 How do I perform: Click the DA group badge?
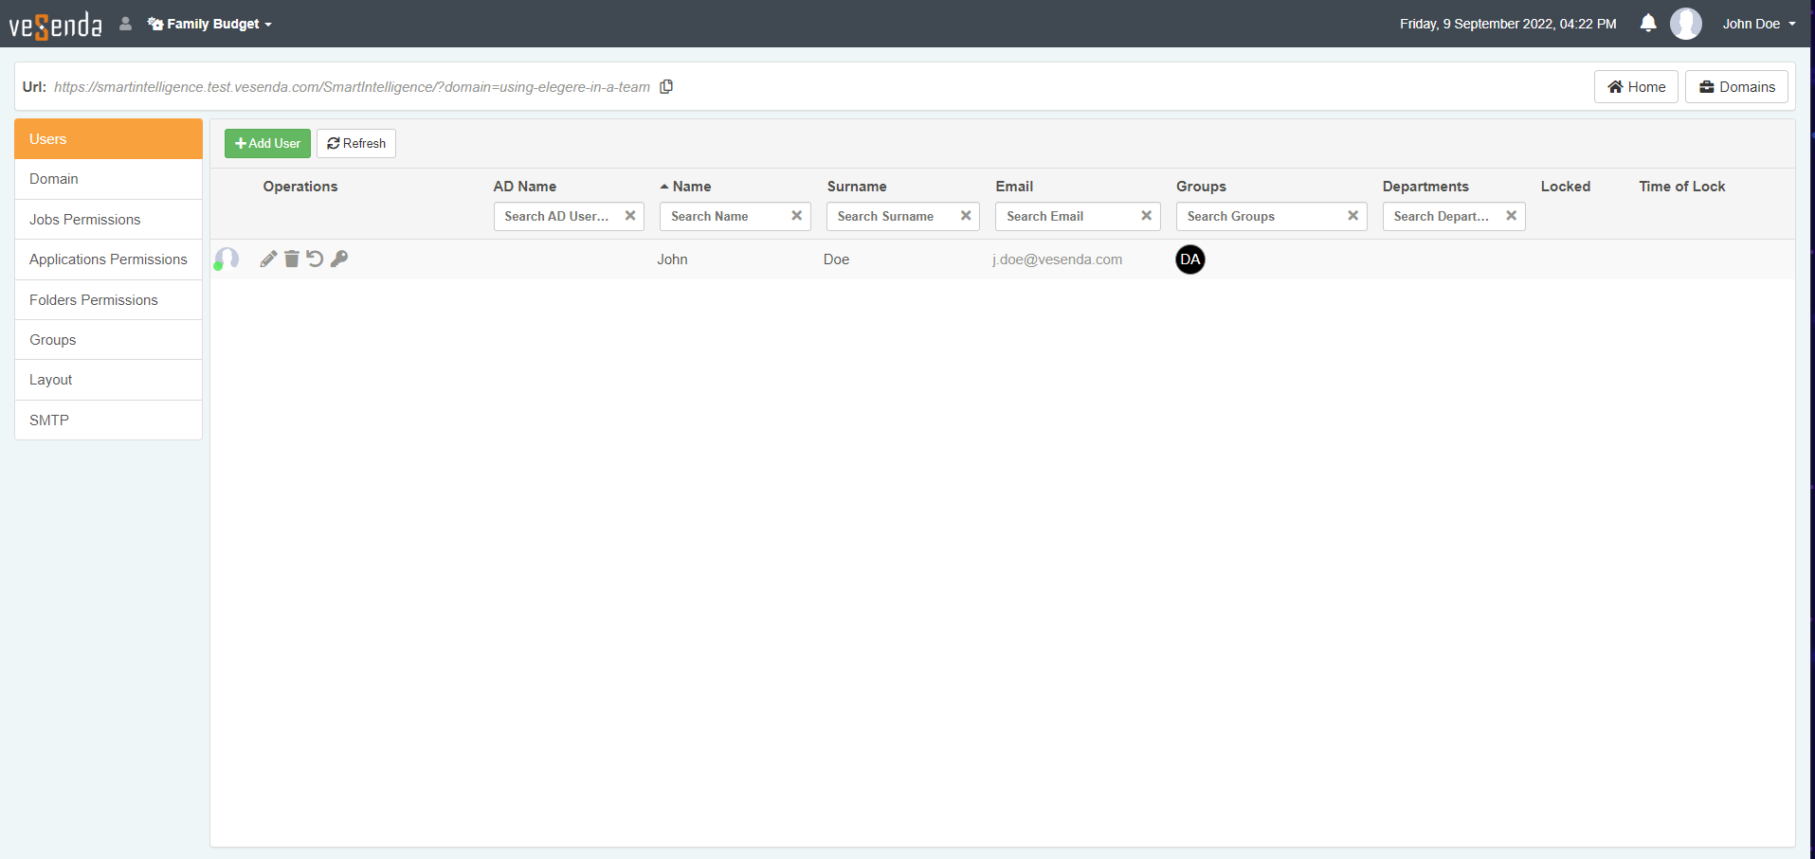coord(1189,259)
